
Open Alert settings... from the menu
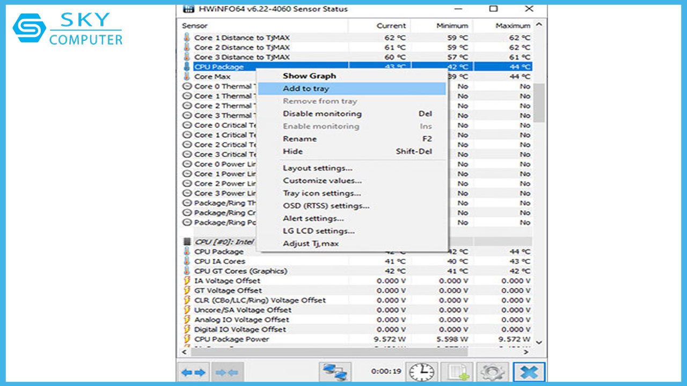click(x=313, y=218)
